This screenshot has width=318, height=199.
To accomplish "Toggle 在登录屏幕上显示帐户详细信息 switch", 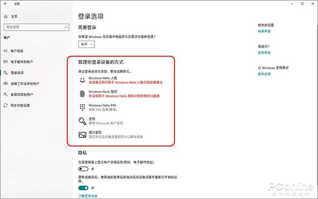I will pyautogui.click(x=83, y=169).
